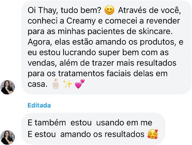Screen dimensions: 192x145
Task: Open sender's avatar beside second message
Action: pos(7,138)
